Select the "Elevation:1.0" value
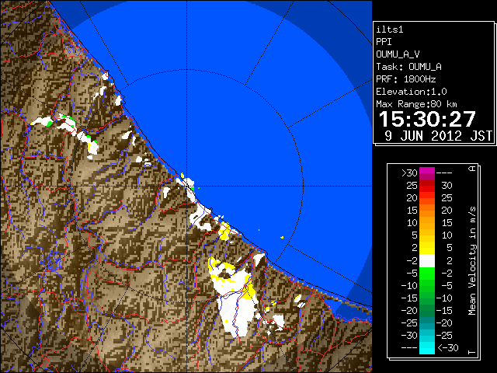The image size is (497, 373). (412, 92)
